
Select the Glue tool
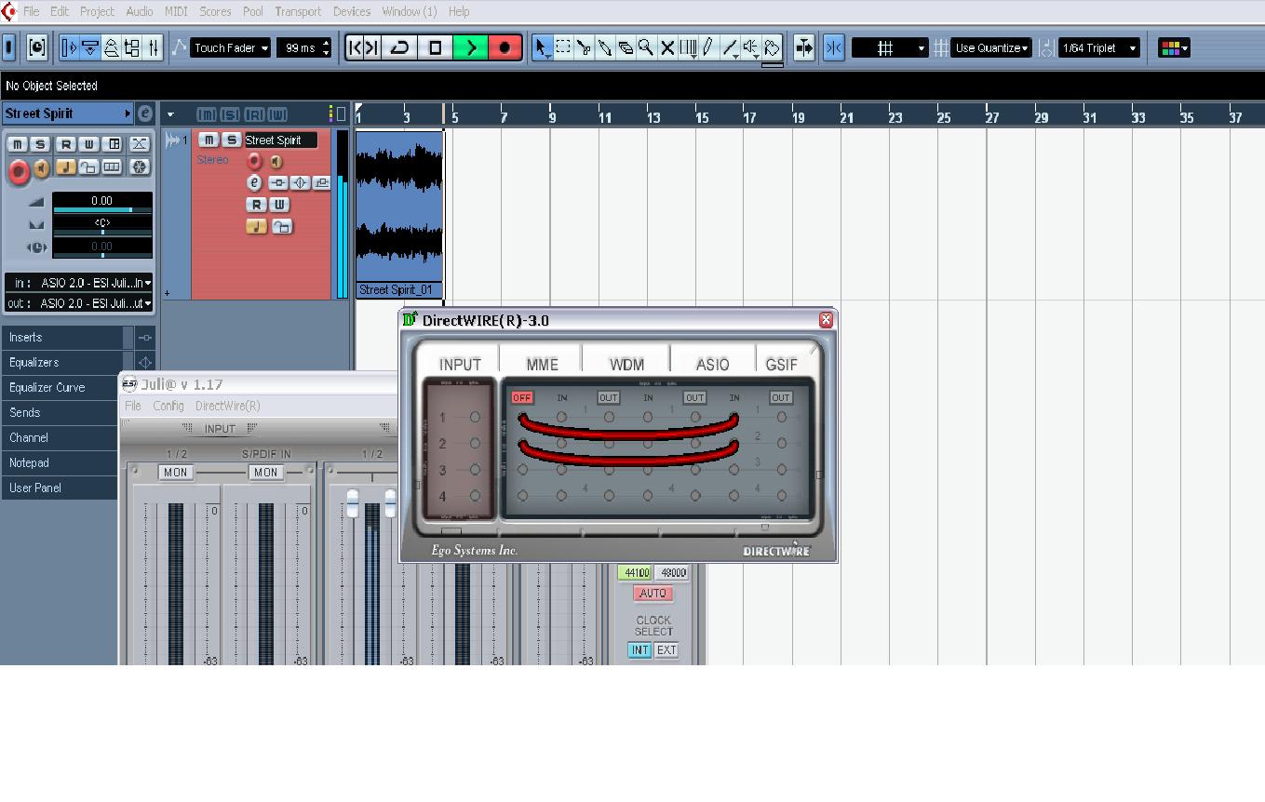pyautogui.click(x=604, y=47)
